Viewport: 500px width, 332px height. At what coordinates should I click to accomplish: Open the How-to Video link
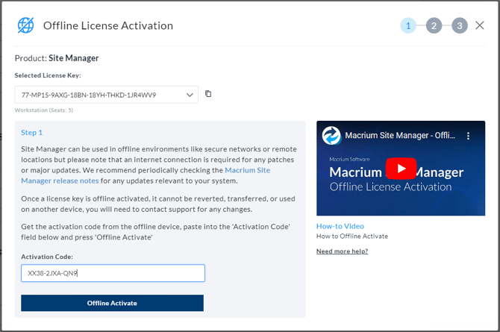pos(340,226)
